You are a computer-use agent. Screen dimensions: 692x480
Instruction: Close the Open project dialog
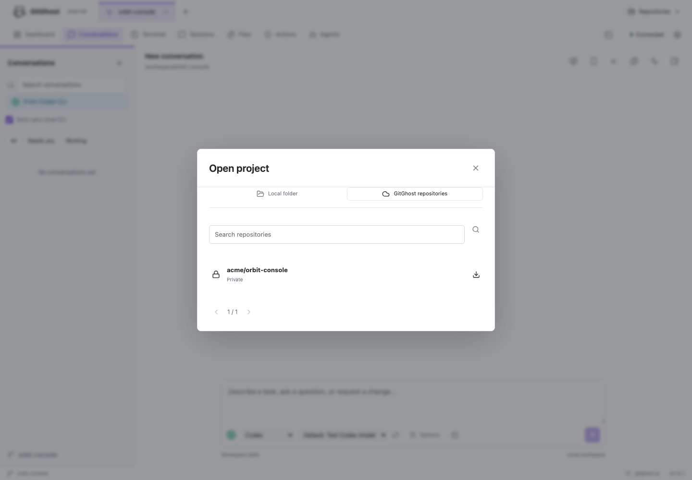(476, 168)
